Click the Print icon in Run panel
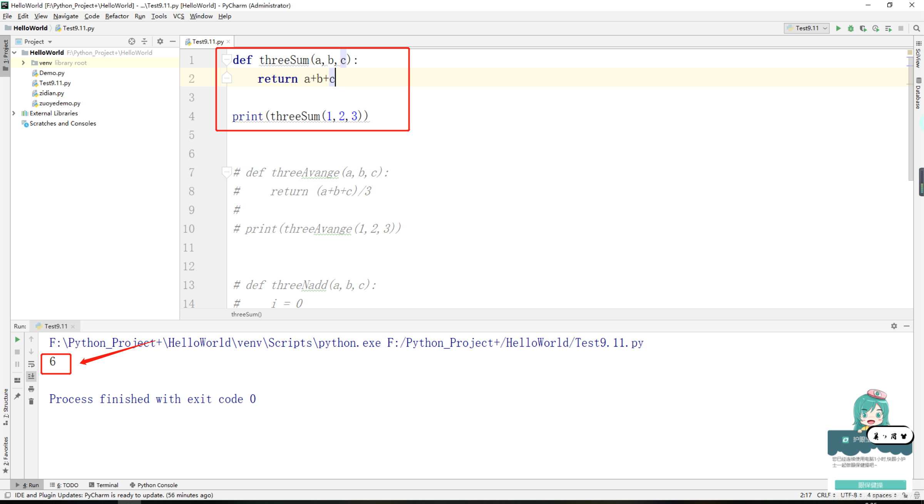 coord(31,389)
